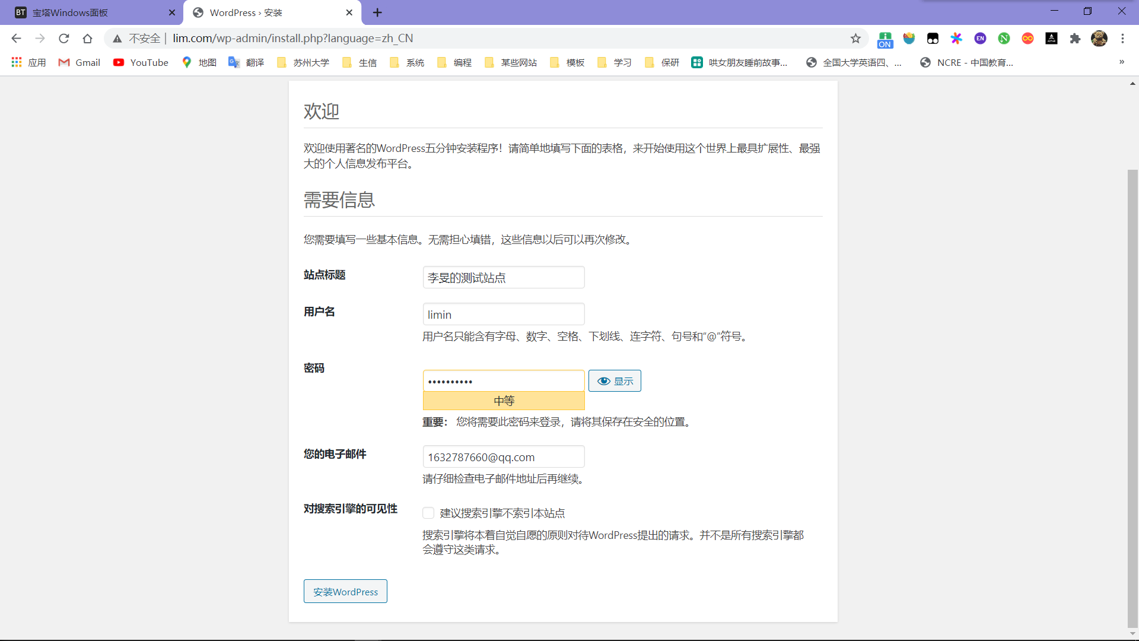Image resolution: width=1139 pixels, height=641 pixels.
Task: Switch to the 宝塔Windows面板 tab
Action: [x=92, y=12]
